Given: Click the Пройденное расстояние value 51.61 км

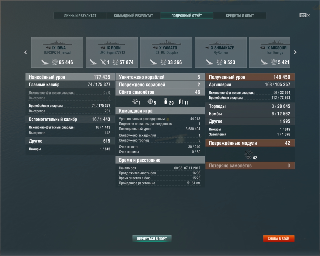Looking at the screenshot, I should pos(194,183).
